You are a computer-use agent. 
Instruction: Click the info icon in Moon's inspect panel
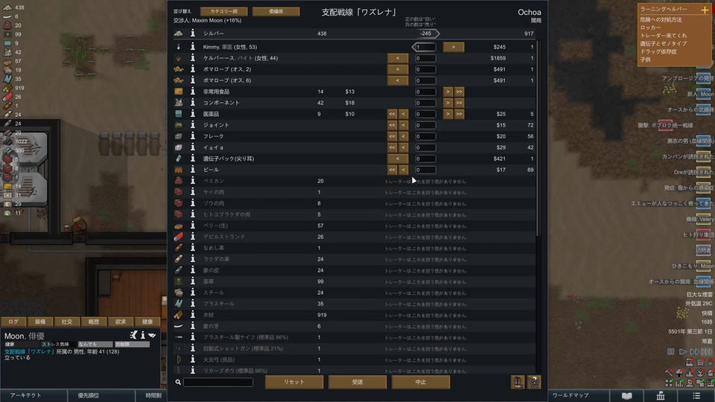[x=143, y=336]
